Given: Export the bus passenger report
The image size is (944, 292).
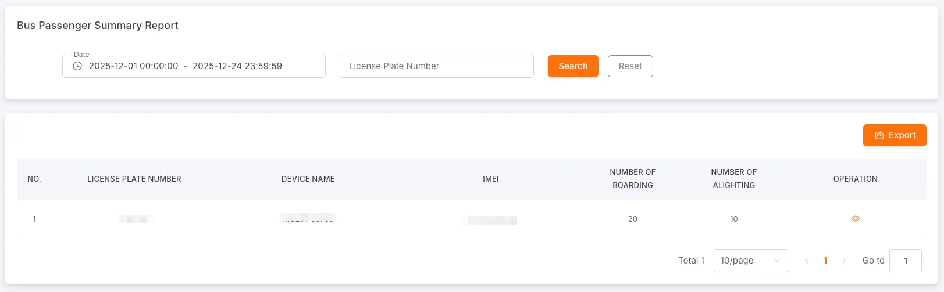Looking at the screenshot, I should [x=894, y=135].
